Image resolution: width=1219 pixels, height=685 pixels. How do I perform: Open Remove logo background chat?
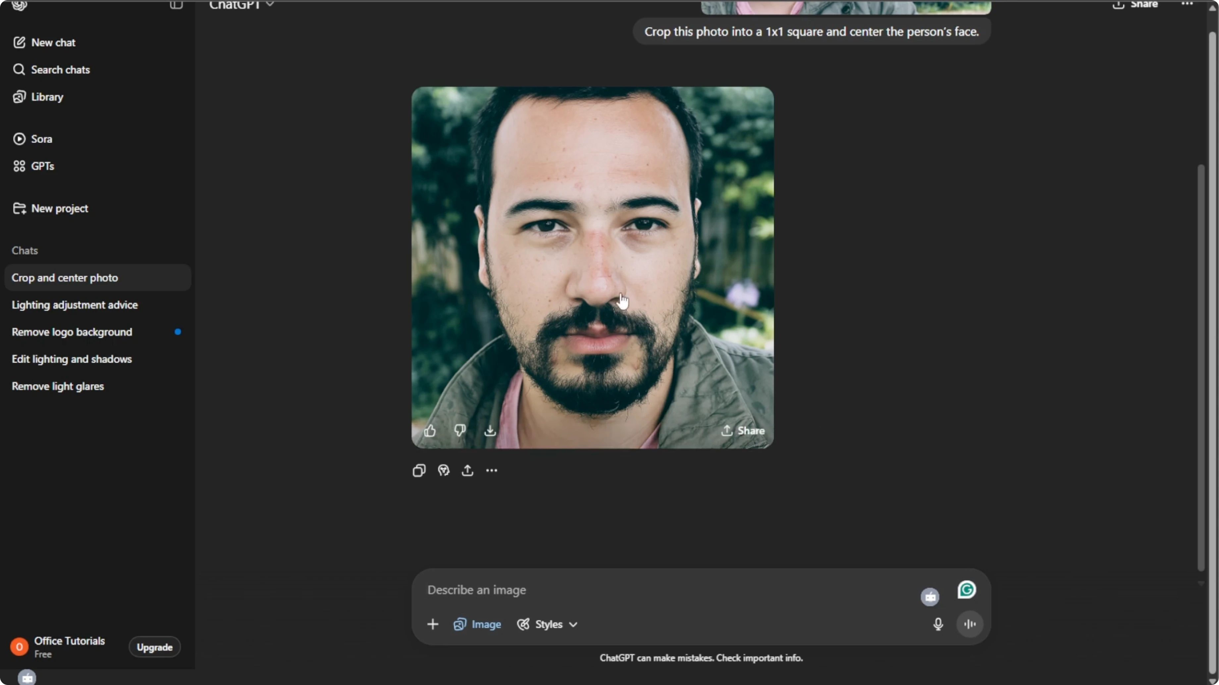tap(97, 332)
